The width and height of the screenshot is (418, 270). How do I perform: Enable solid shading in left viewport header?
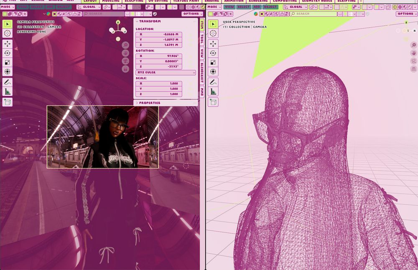193,7
